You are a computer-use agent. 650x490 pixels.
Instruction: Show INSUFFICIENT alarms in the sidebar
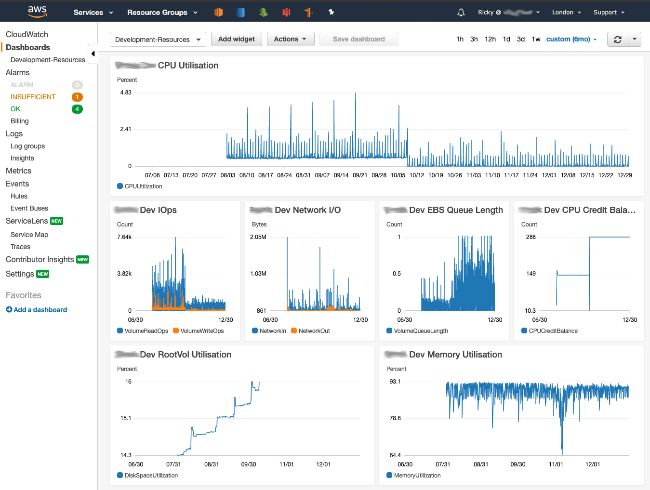point(33,96)
